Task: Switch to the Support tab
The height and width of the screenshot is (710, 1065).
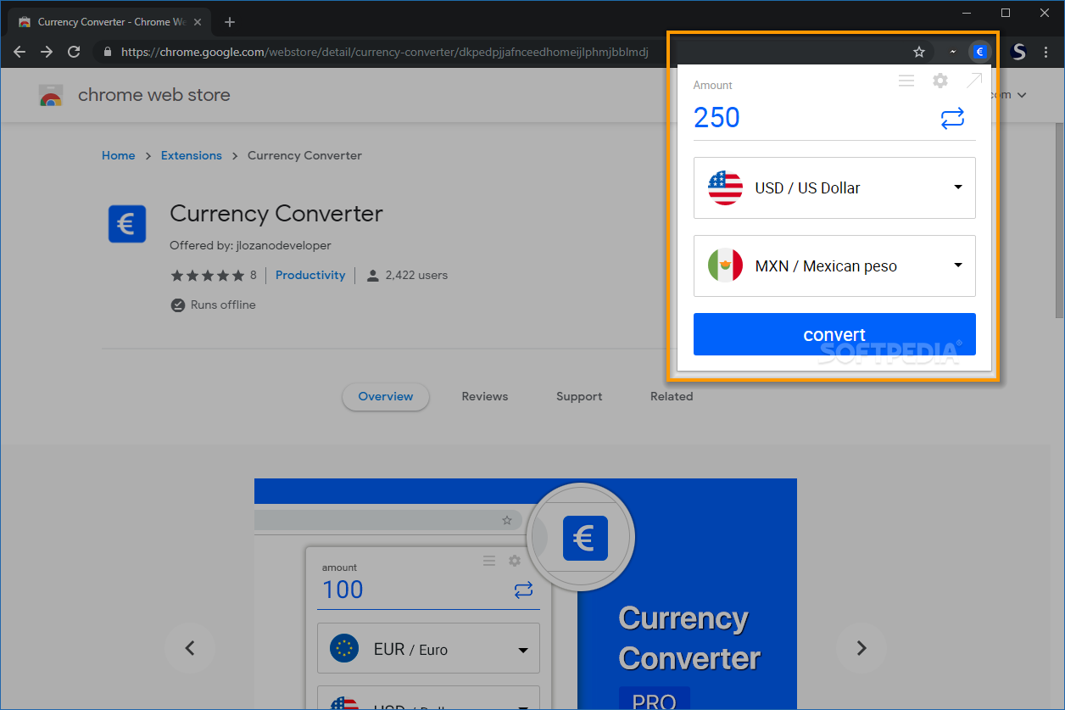Action: tap(579, 396)
